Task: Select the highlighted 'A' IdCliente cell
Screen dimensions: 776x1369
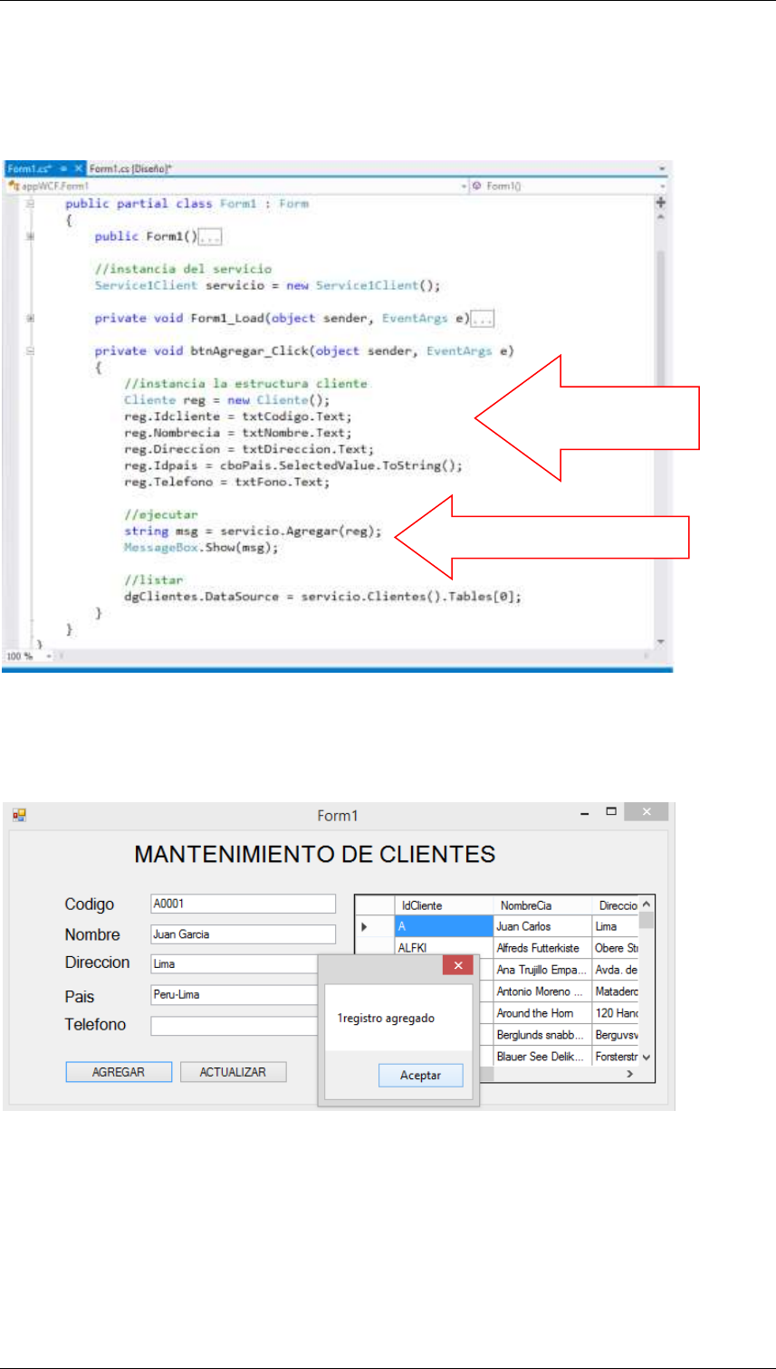Action: point(444,926)
